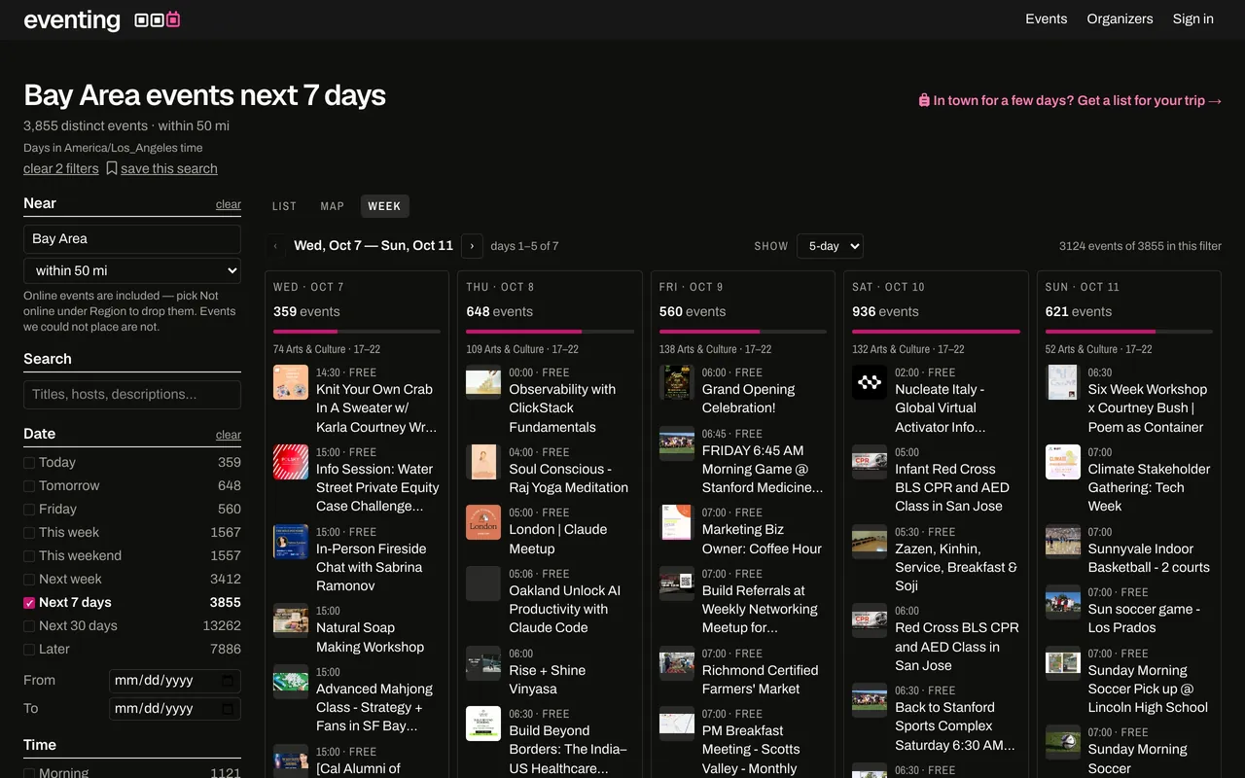Screen dimensions: 1245x778
Task: Open Marketing Biz Owner Coffee Hour thumbnail
Action: click(x=677, y=522)
